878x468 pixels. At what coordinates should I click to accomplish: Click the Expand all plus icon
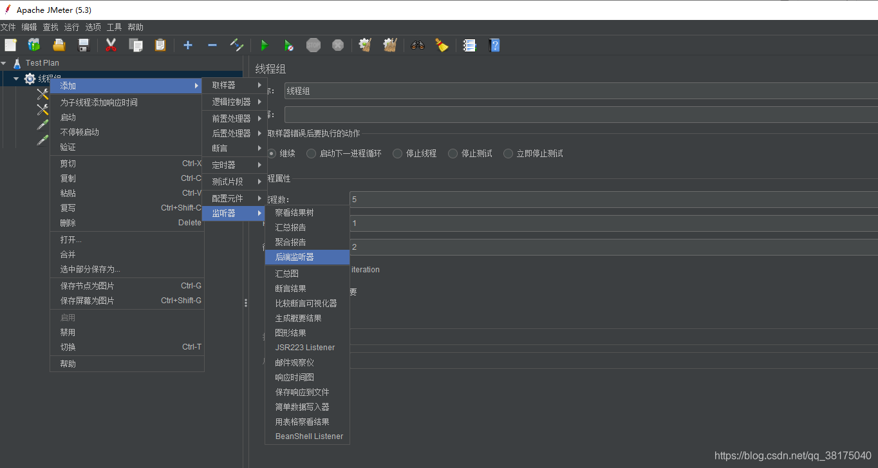click(x=188, y=45)
